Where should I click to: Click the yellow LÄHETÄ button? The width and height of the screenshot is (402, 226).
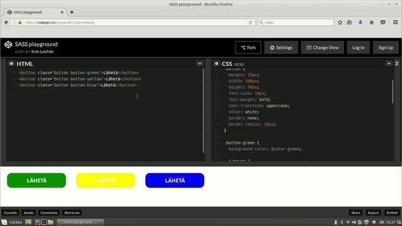point(106,180)
